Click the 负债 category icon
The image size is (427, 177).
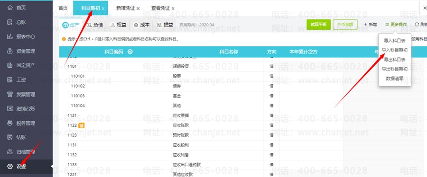point(89,25)
